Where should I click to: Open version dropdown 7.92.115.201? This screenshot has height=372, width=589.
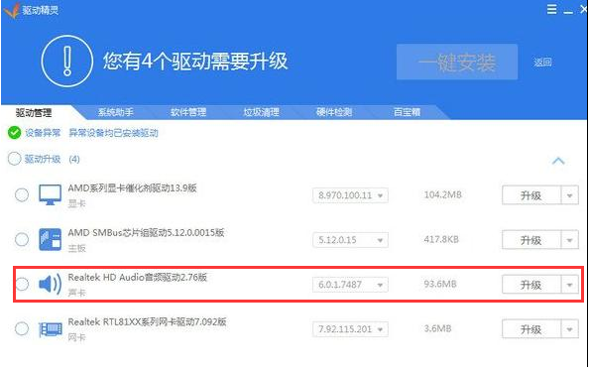coord(350,329)
